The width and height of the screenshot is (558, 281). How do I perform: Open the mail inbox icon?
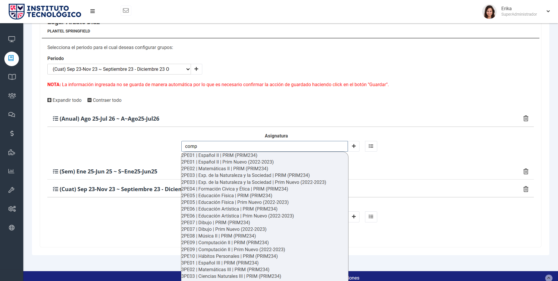pyautogui.click(x=126, y=10)
